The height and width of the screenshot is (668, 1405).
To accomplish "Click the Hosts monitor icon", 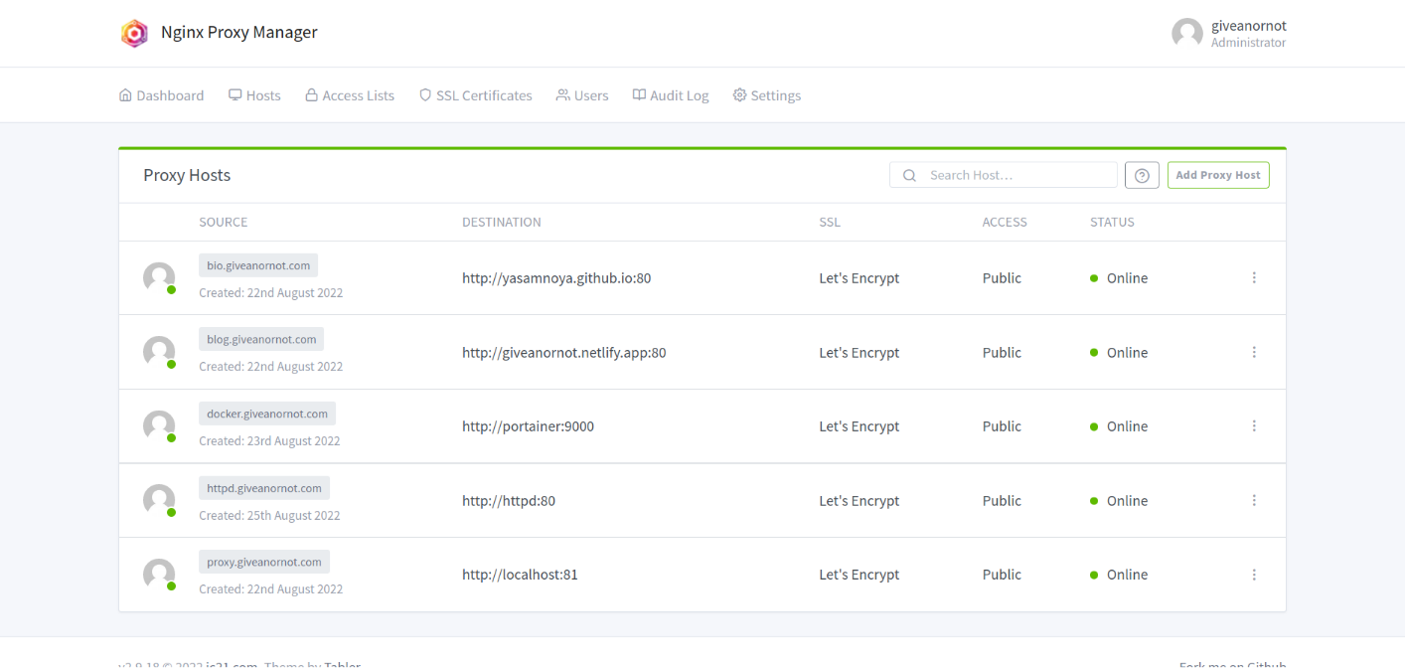I will (x=234, y=94).
